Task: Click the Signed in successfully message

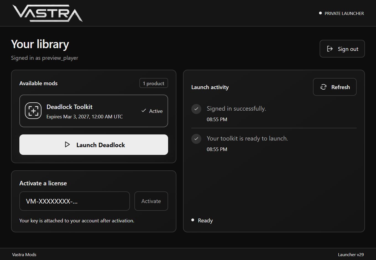Action: (x=236, y=109)
